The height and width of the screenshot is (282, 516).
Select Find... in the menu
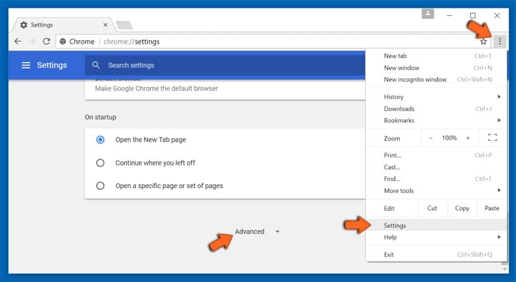tap(436, 179)
